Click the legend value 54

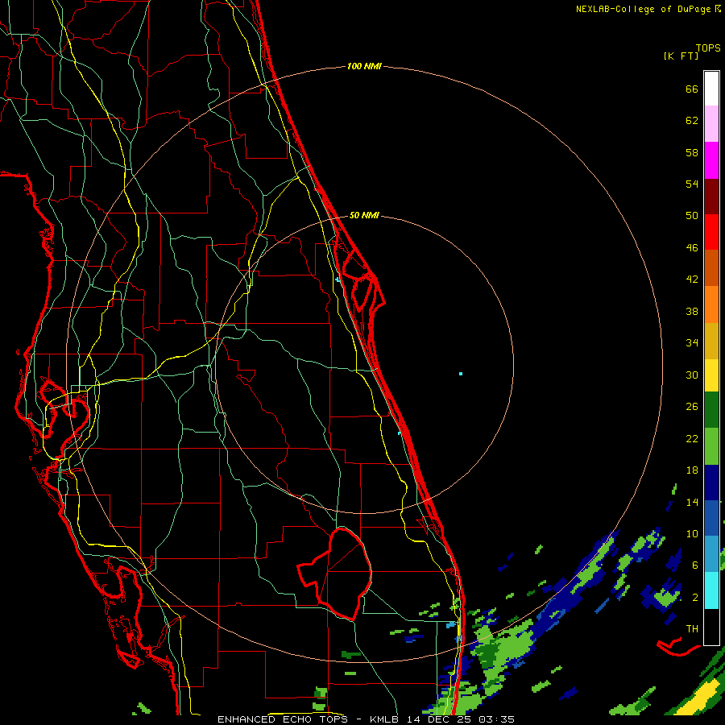pyautogui.click(x=692, y=184)
